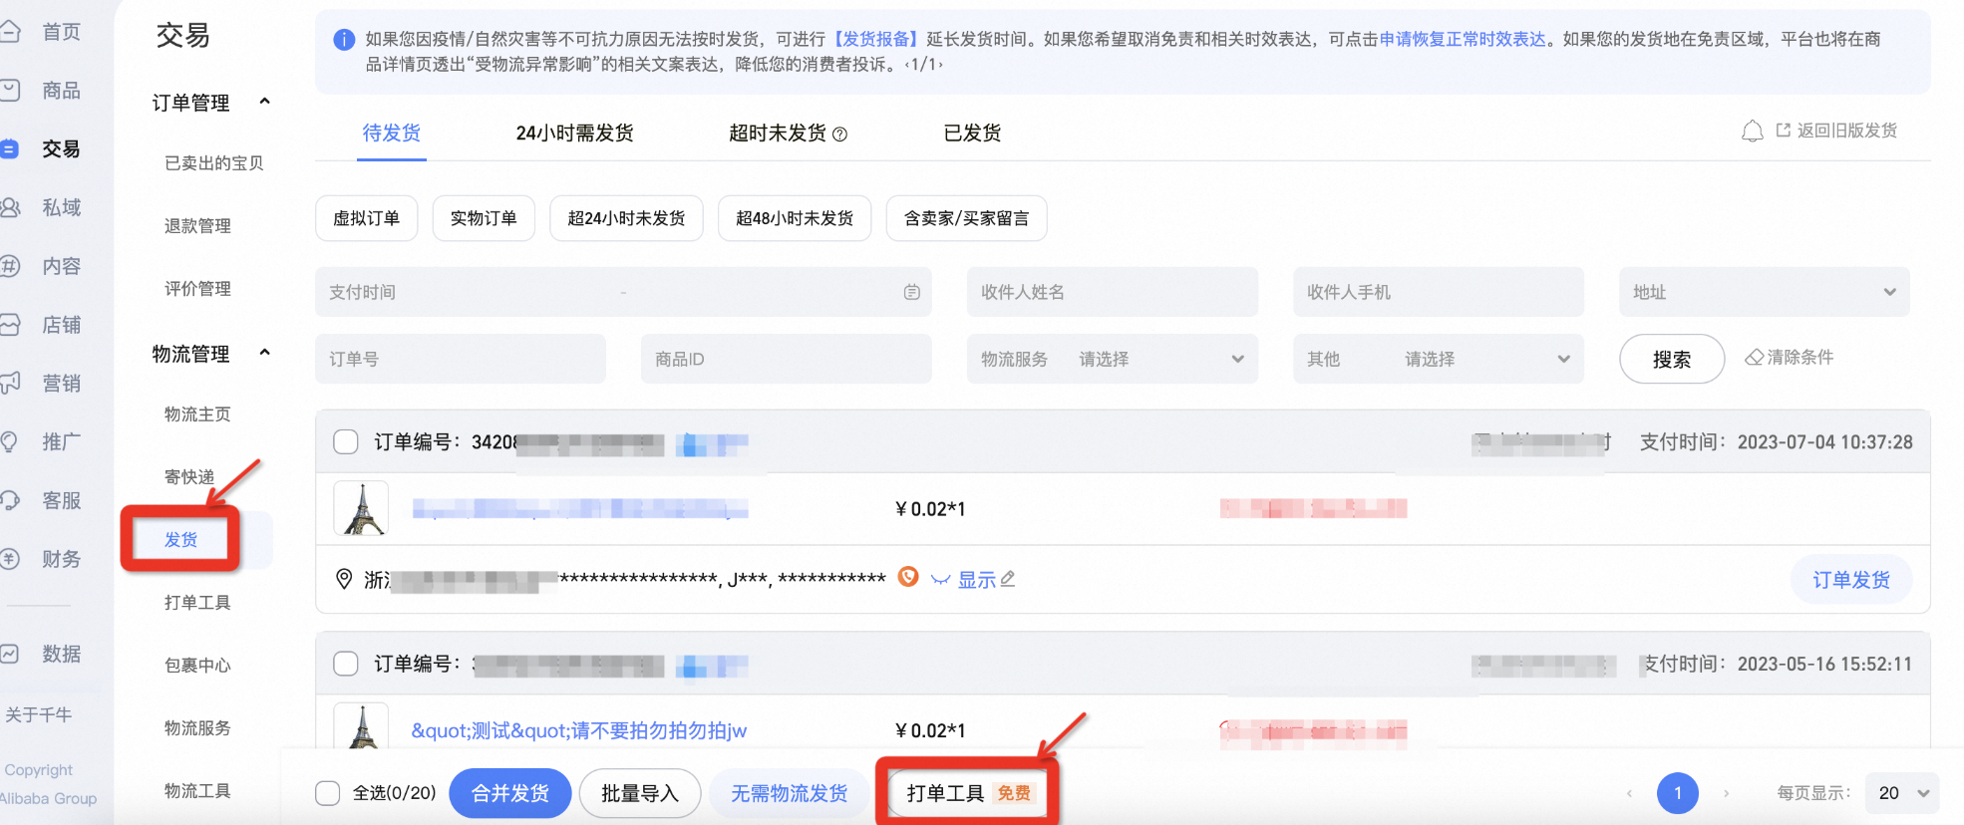Screen dimensions: 1964x825
Task: Open the 商品 products sidebar icon
Action: point(10,91)
